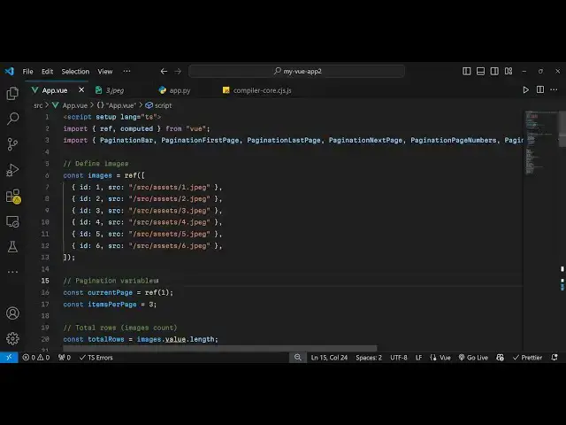Open the Accounts menu
This screenshot has height=425, width=566.
12,313
